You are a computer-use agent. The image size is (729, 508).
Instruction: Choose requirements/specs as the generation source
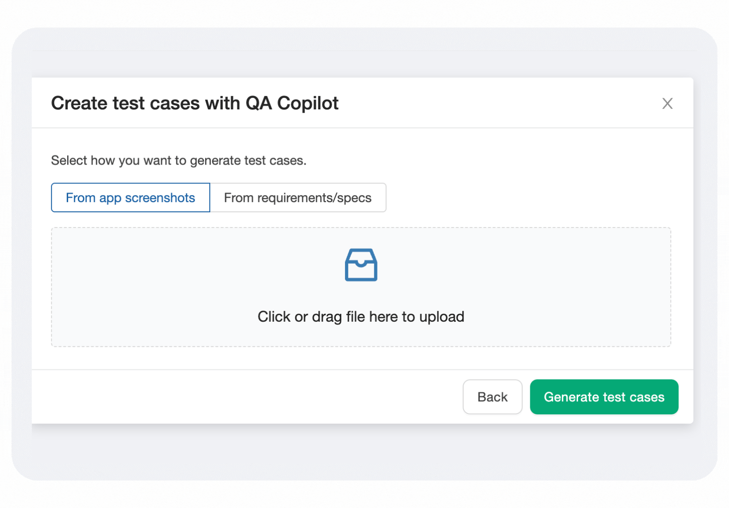(x=298, y=197)
